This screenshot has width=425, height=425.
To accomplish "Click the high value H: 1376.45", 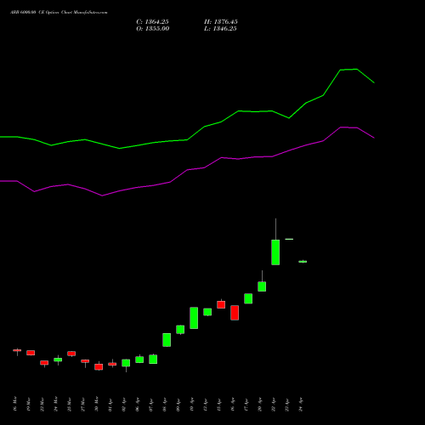I will [x=221, y=22].
